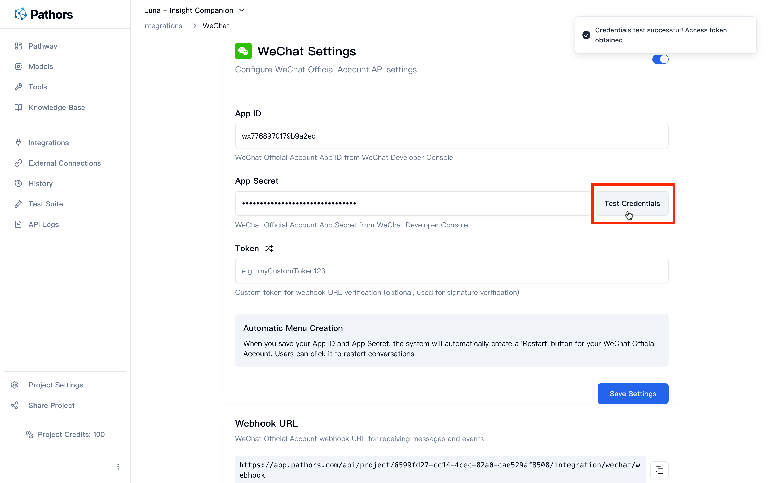Click the WeChat logo icon on the settings header
Image resolution: width=773 pixels, height=483 pixels.
243,51
